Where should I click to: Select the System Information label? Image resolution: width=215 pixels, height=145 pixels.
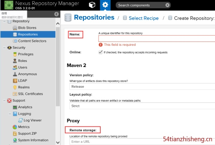click(x=33, y=140)
